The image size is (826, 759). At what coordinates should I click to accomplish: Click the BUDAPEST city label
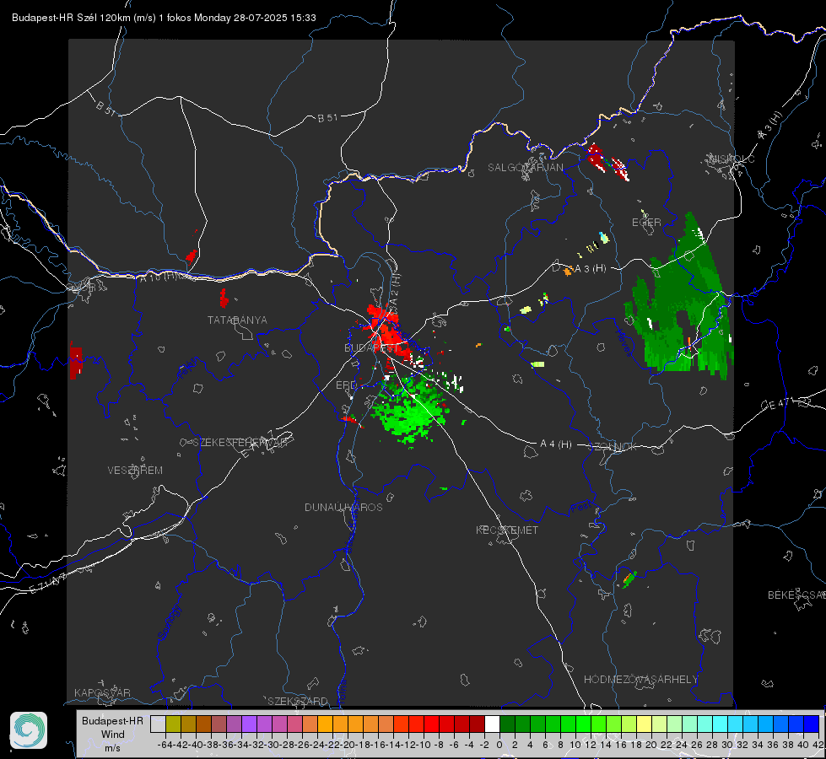pyautogui.click(x=370, y=348)
